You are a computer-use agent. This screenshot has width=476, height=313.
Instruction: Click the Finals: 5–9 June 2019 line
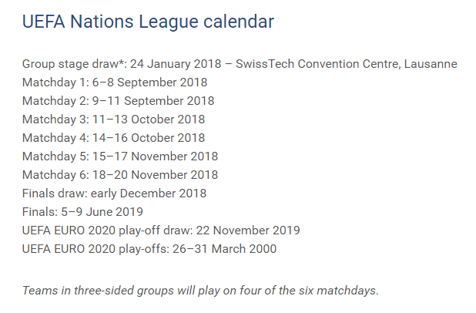(82, 212)
